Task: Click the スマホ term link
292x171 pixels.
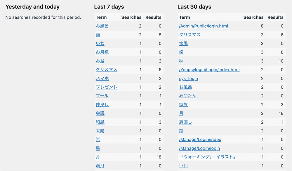Action: 102,79
